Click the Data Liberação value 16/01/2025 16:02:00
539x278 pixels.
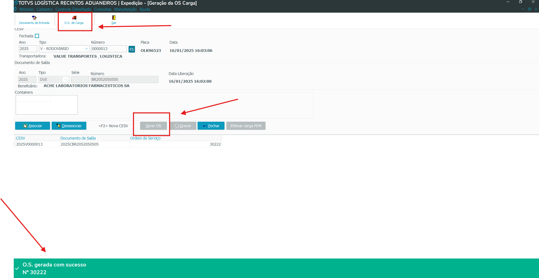pyautogui.click(x=190, y=81)
